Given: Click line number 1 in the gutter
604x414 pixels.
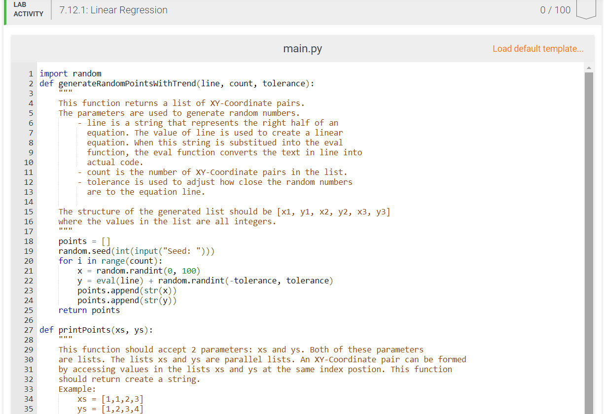Looking at the screenshot, I should (x=31, y=73).
